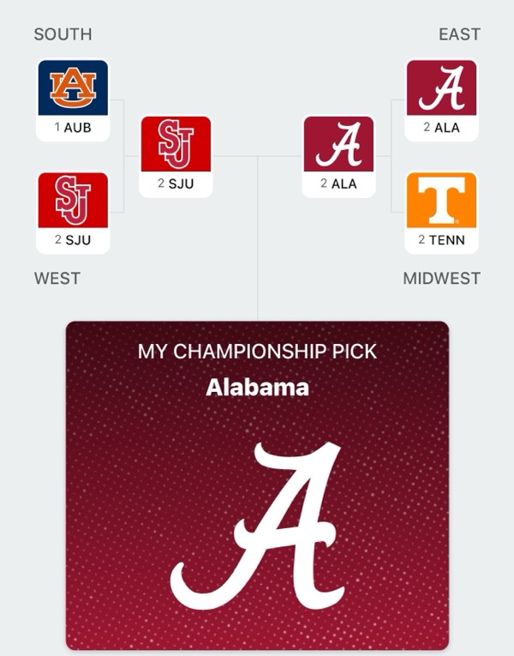The height and width of the screenshot is (656, 514).
Task: Switch to the WEST region heading
Action: point(57,279)
